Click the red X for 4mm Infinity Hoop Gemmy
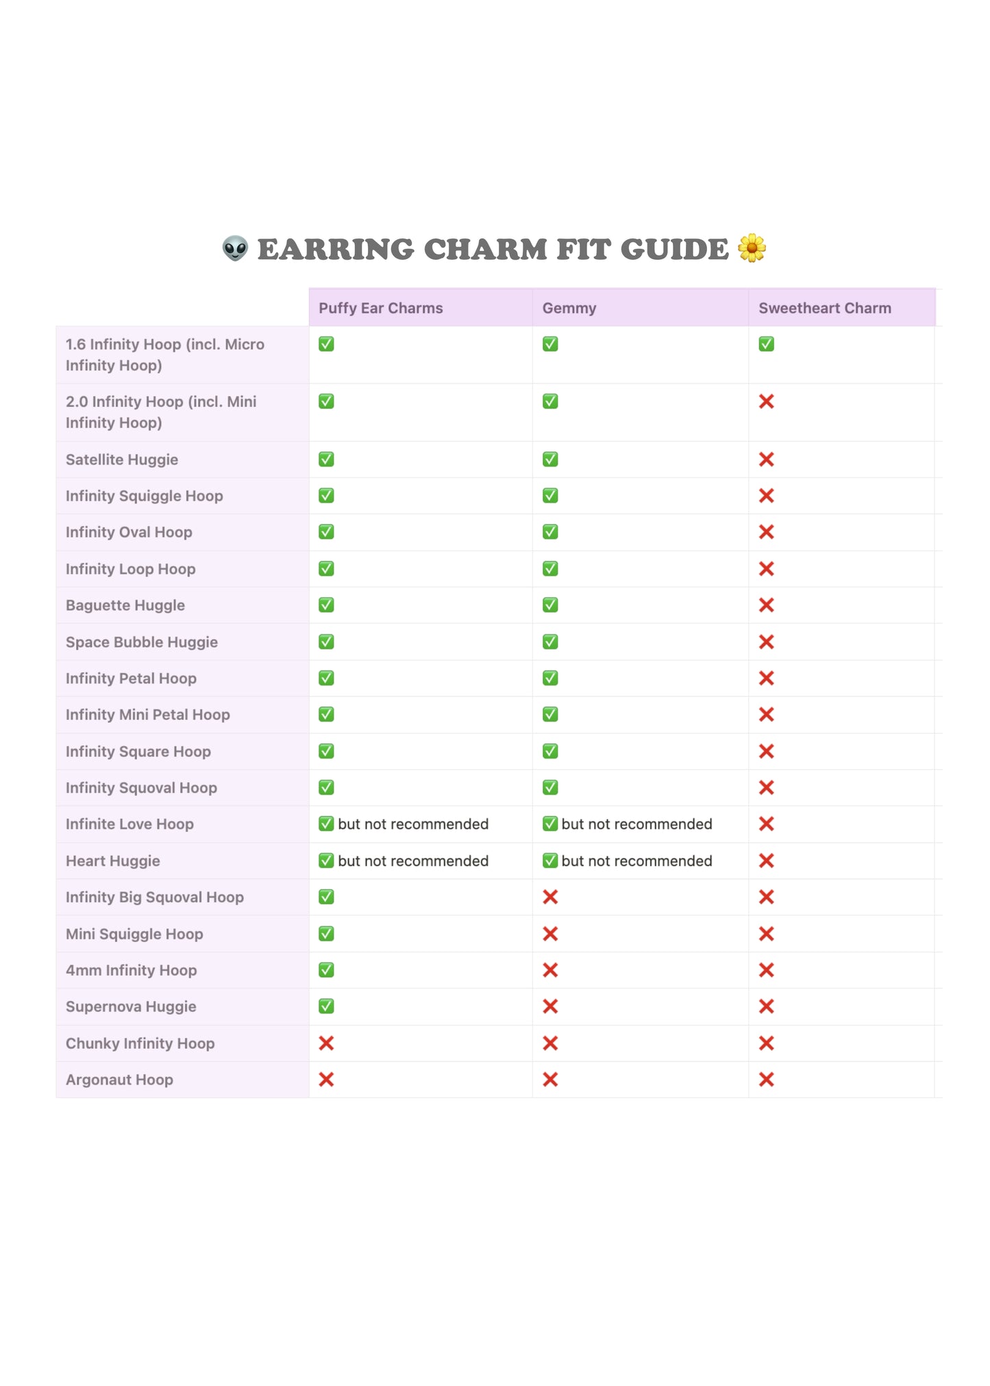The height and width of the screenshot is (1386, 990). click(x=550, y=970)
